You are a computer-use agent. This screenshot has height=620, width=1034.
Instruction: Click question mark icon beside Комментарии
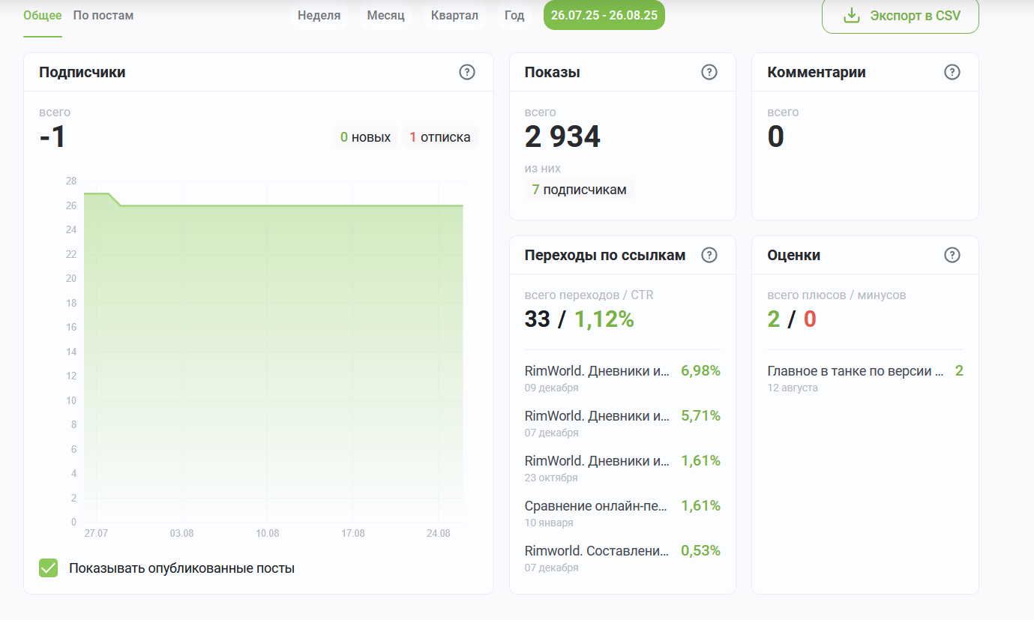(x=952, y=72)
